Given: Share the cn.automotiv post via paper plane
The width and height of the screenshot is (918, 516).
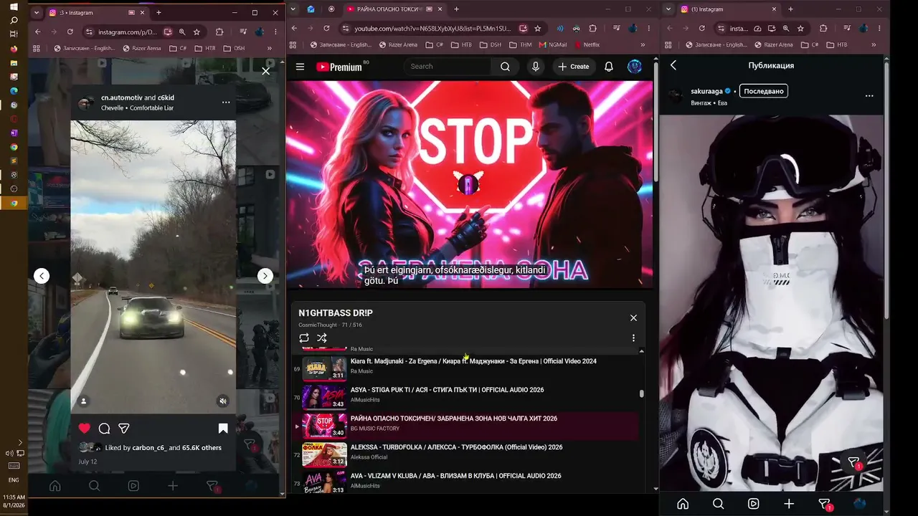Looking at the screenshot, I should coord(124,429).
